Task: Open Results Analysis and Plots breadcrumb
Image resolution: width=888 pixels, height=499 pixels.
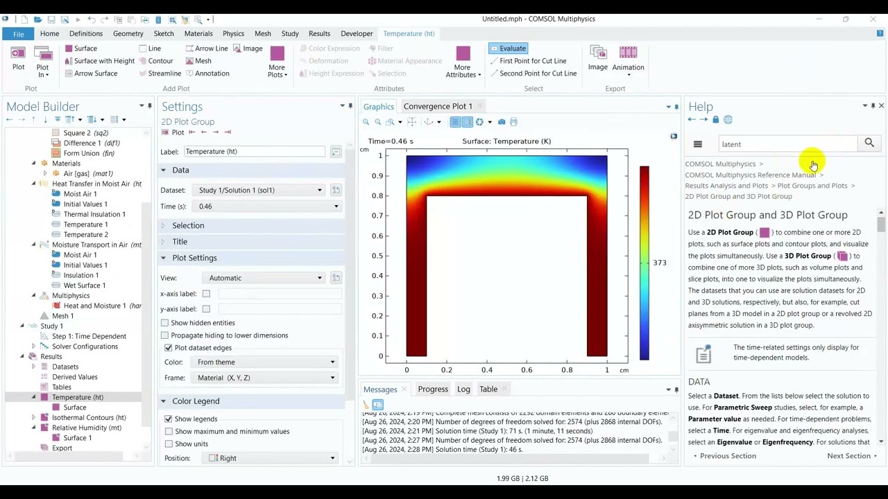Action: [726, 186]
